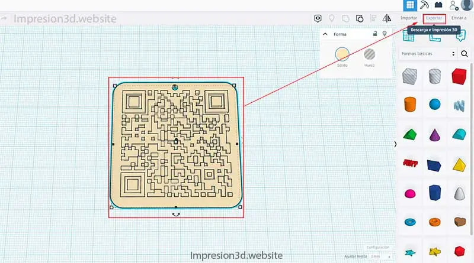Pick the red Box shape
The width and height of the screenshot is (474, 263).
pos(459,76)
